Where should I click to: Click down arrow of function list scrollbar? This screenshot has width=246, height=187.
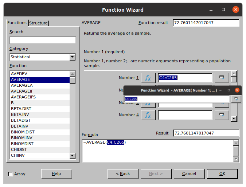[x=72, y=156]
